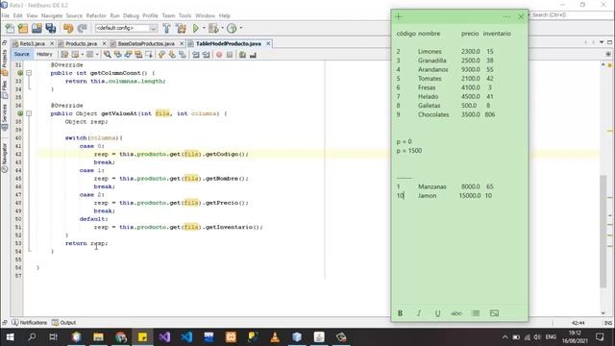This screenshot has width=615, height=346.
Task: Switch to the BaseDatosProductos.java tab
Action: tap(146, 43)
